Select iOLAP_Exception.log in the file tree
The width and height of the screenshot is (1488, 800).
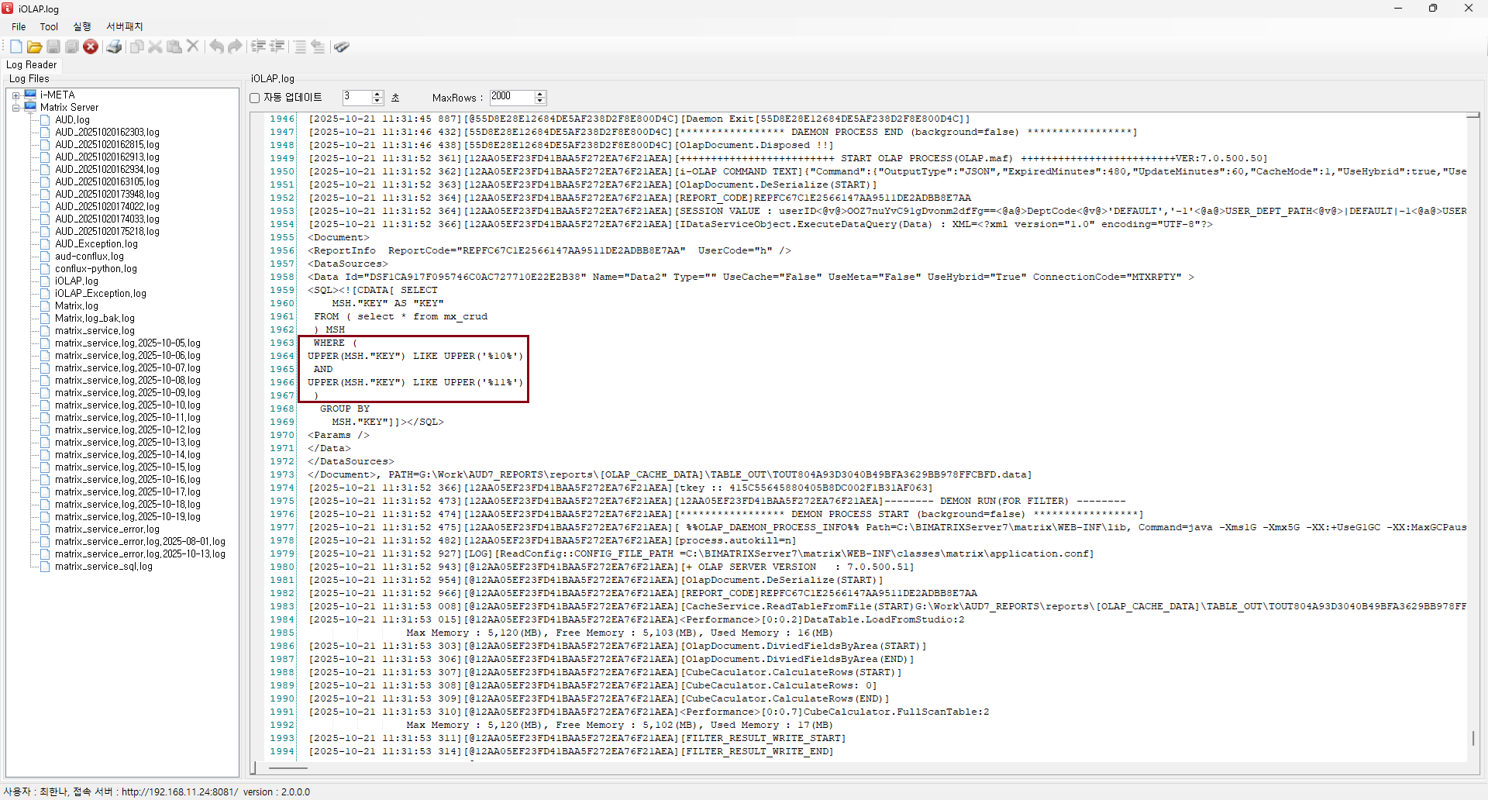100,294
